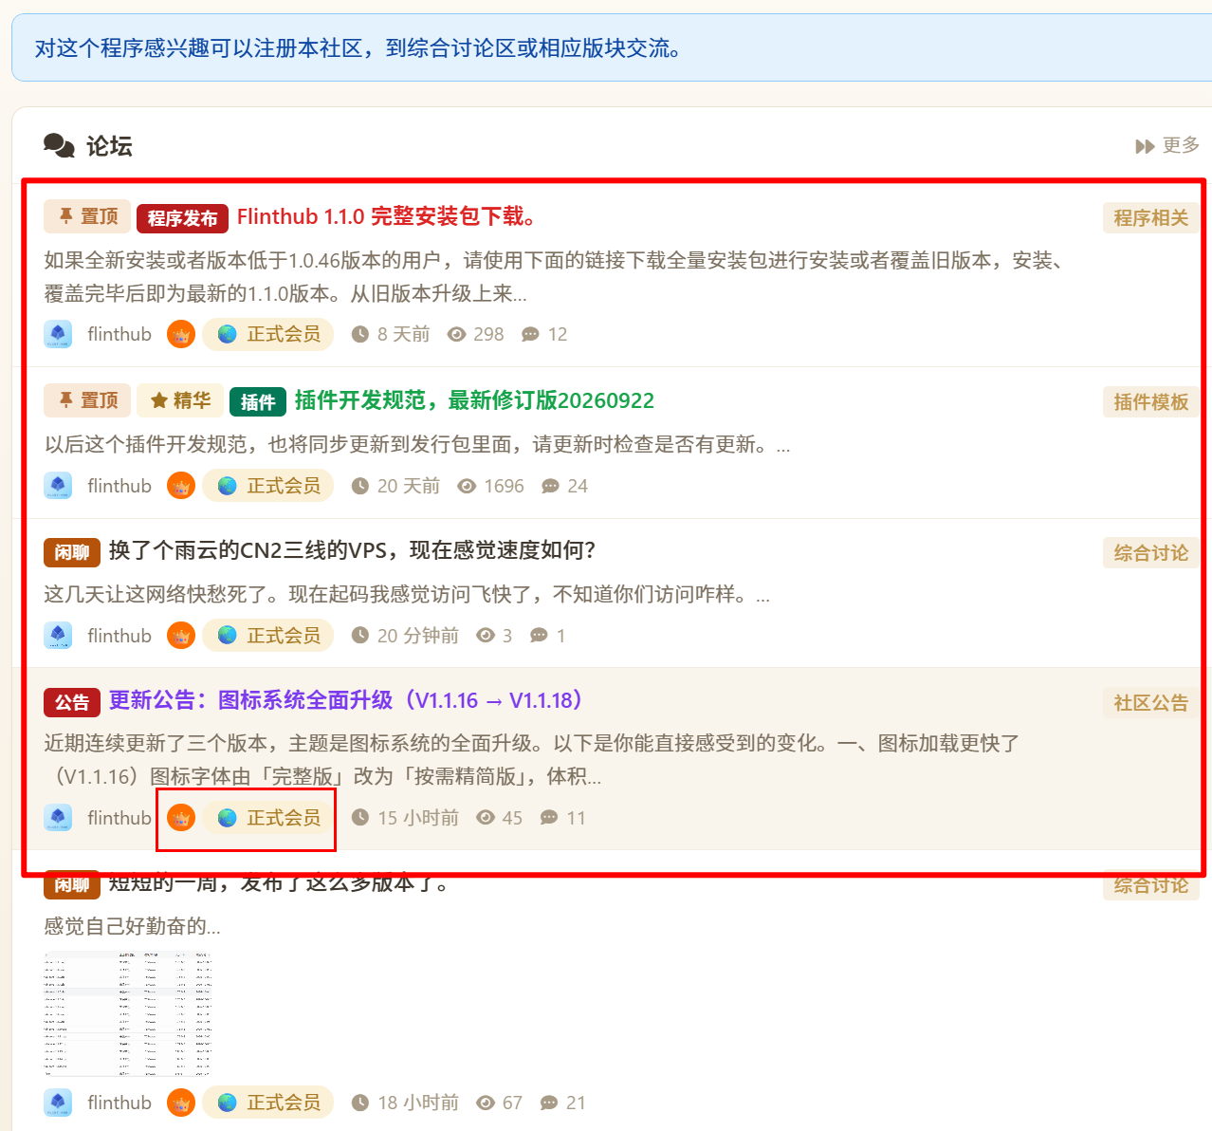The width and height of the screenshot is (1212, 1131).
Task: Select the 闲聊 tag on the CN2三线 VPS post
Action: point(72,552)
